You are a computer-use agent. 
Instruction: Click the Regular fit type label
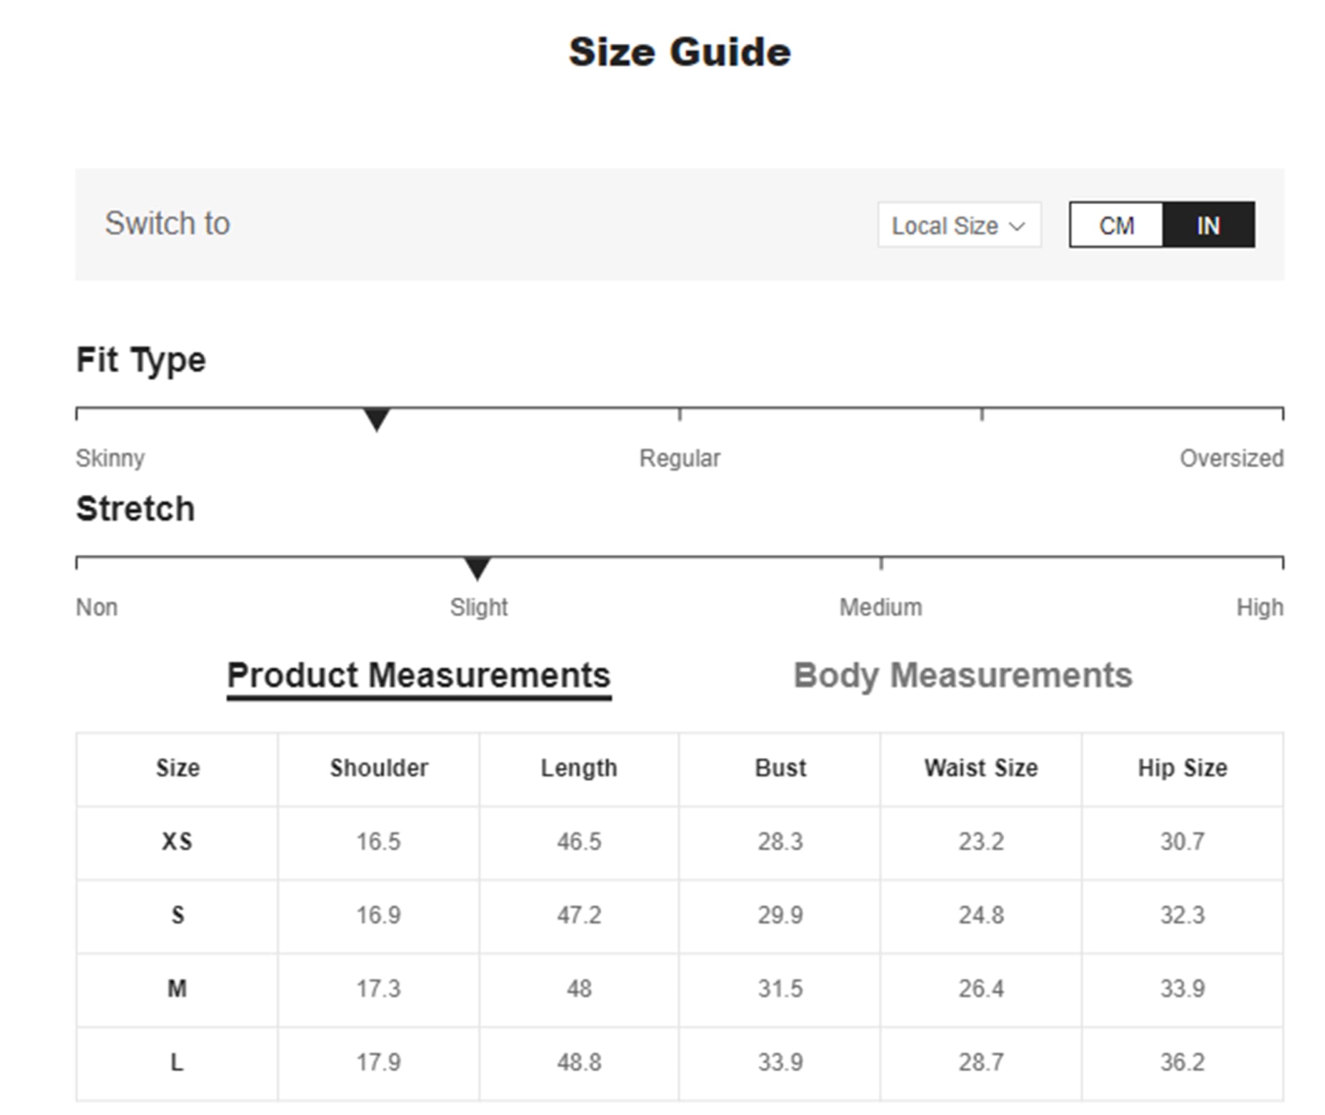pos(679,459)
